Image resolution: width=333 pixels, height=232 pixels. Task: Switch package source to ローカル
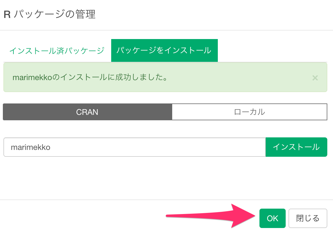coord(249,112)
